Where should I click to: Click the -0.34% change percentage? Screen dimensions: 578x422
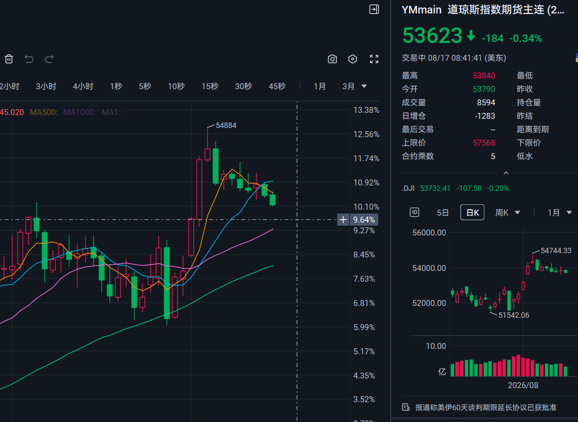point(526,38)
